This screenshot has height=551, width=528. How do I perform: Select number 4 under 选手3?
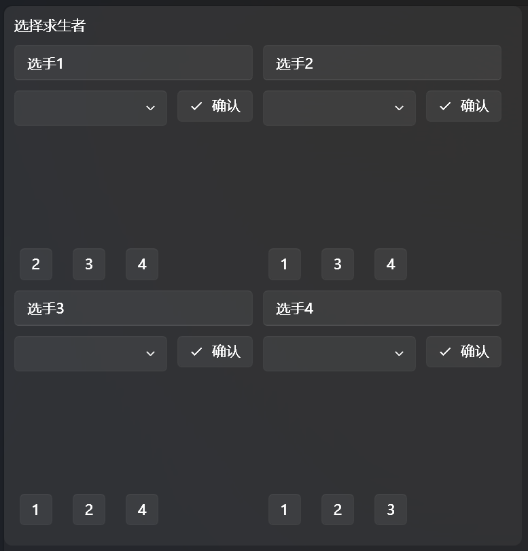142,509
